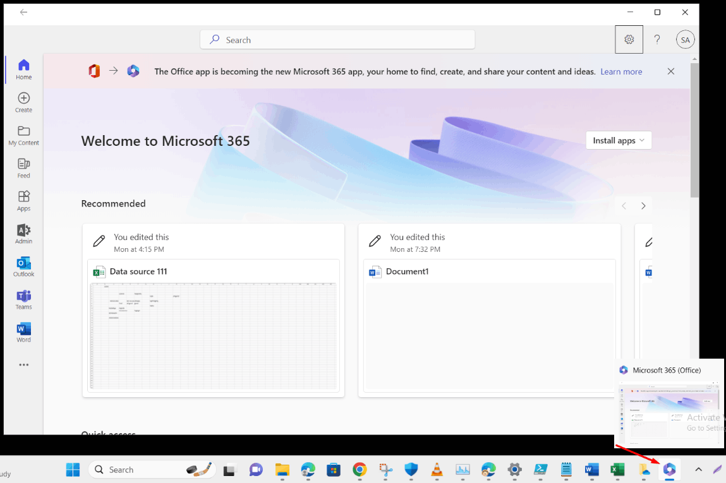Open PowerShell from the taskbar
The height and width of the screenshot is (483, 726).
[540, 470]
